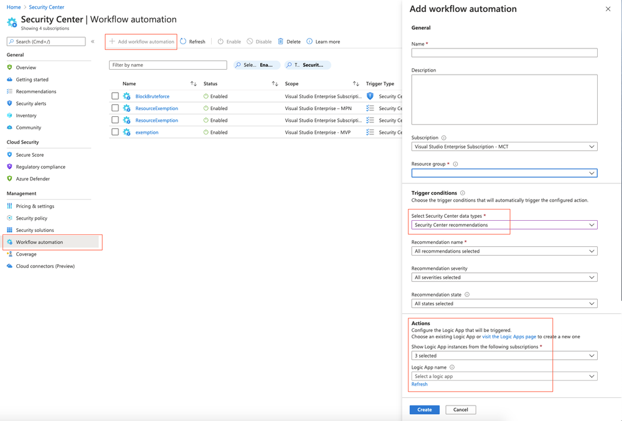The width and height of the screenshot is (622, 421).
Task: Click the Getting started cloud icon
Action: click(9, 79)
